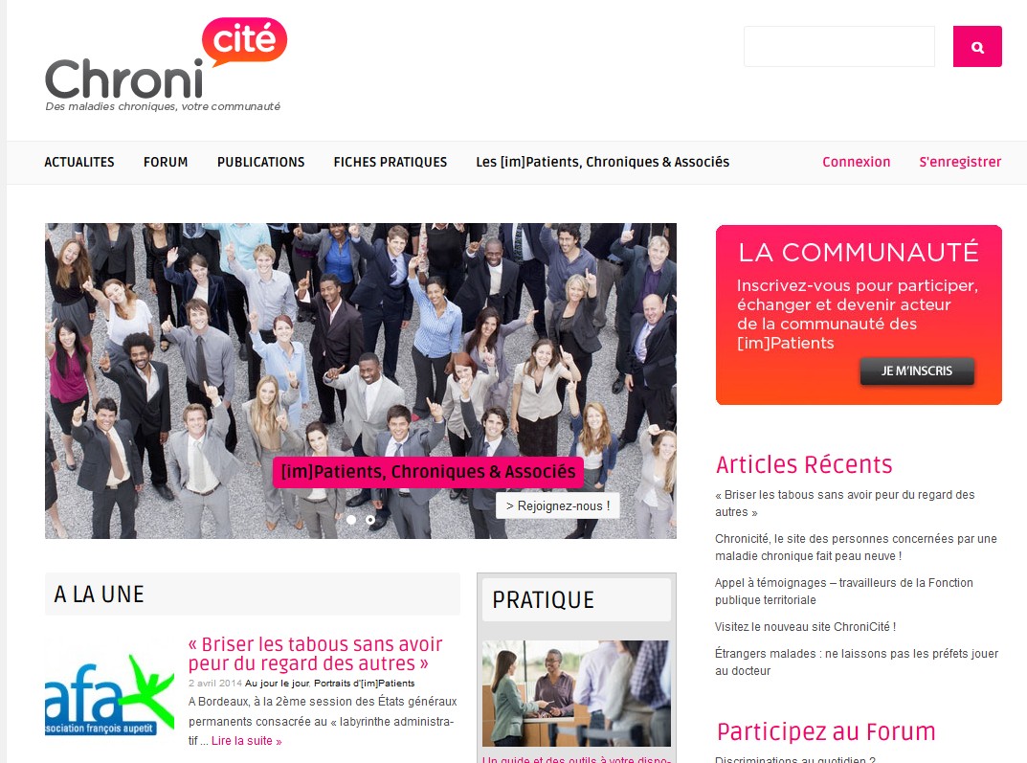Open FICHES PRATIQUES navigation item
Image resolution: width=1027 pixels, height=763 pixels.
tap(391, 162)
